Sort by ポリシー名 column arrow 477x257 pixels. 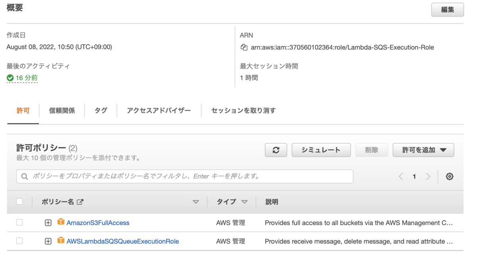tap(196, 202)
